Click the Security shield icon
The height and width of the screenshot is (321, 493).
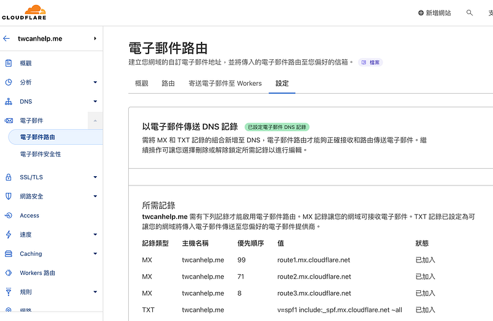(x=9, y=197)
